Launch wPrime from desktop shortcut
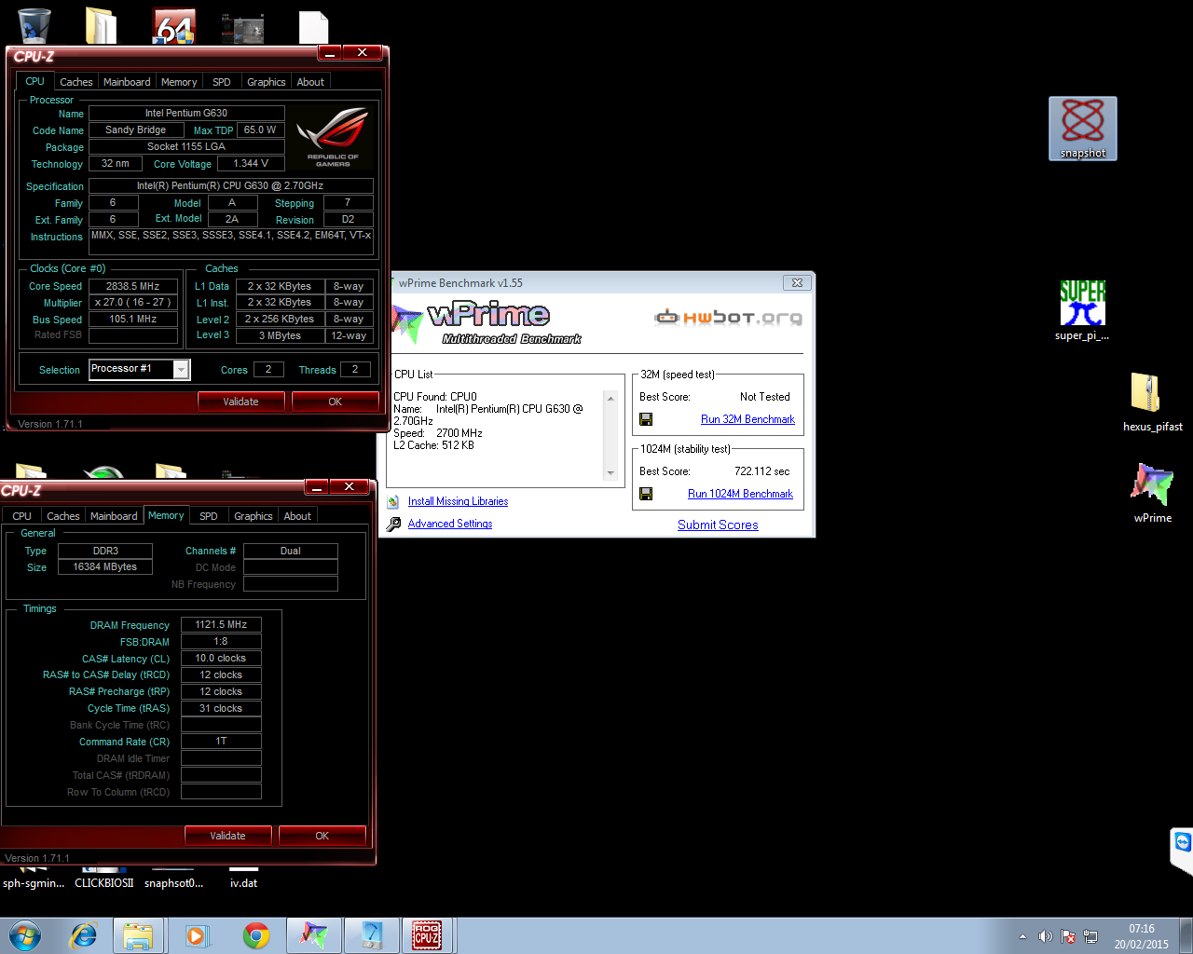Image resolution: width=1193 pixels, height=954 pixels. point(1153,493)
